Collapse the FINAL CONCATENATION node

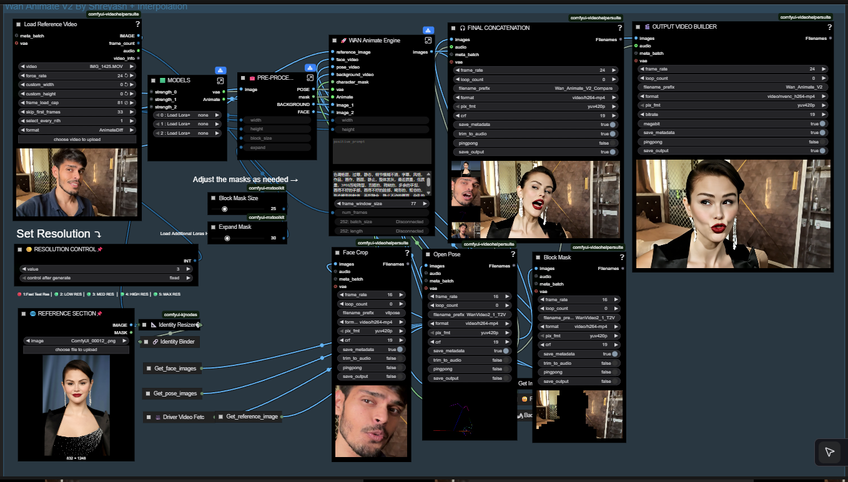click(x=453, y=28)
